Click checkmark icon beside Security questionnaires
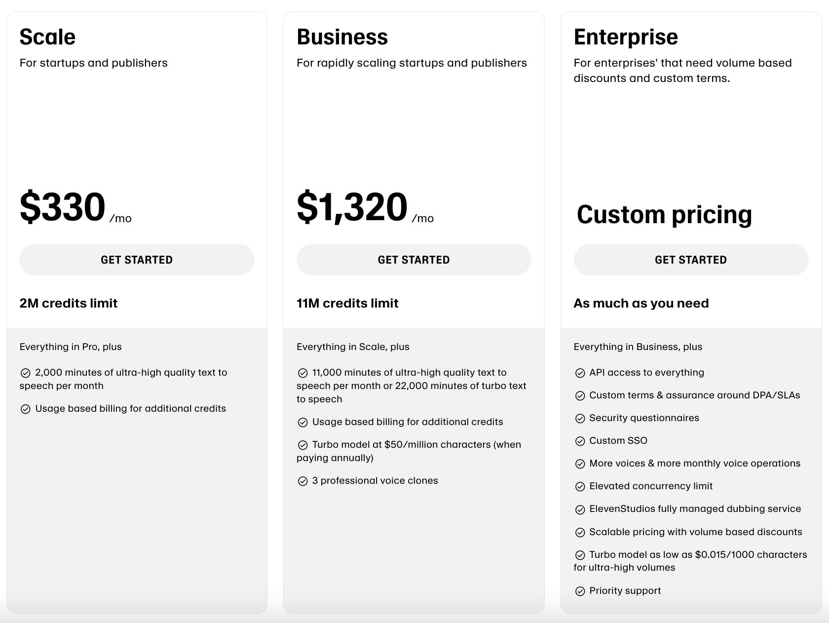The height and width of the screenshot is (623, 829). [x=580, y=419]
